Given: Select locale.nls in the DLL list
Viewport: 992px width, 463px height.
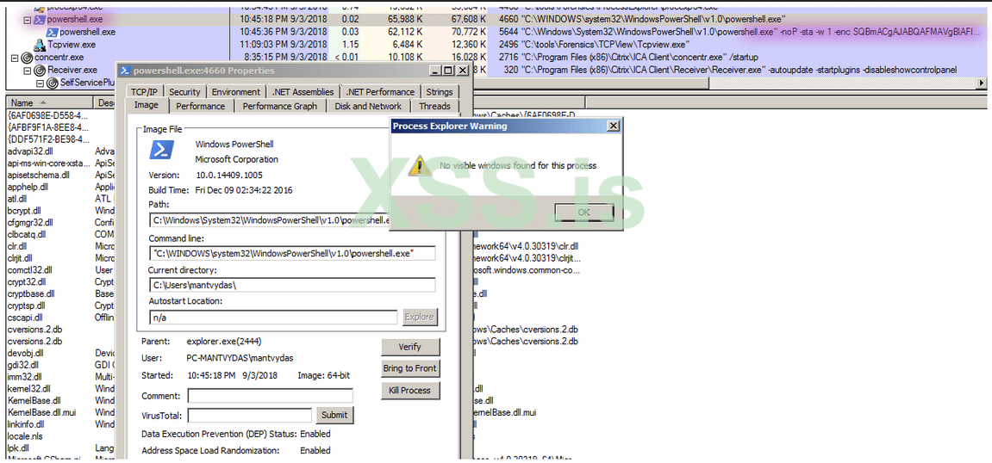Looking at the screenshot, I should pyautogui.click(x=25, y=435).
